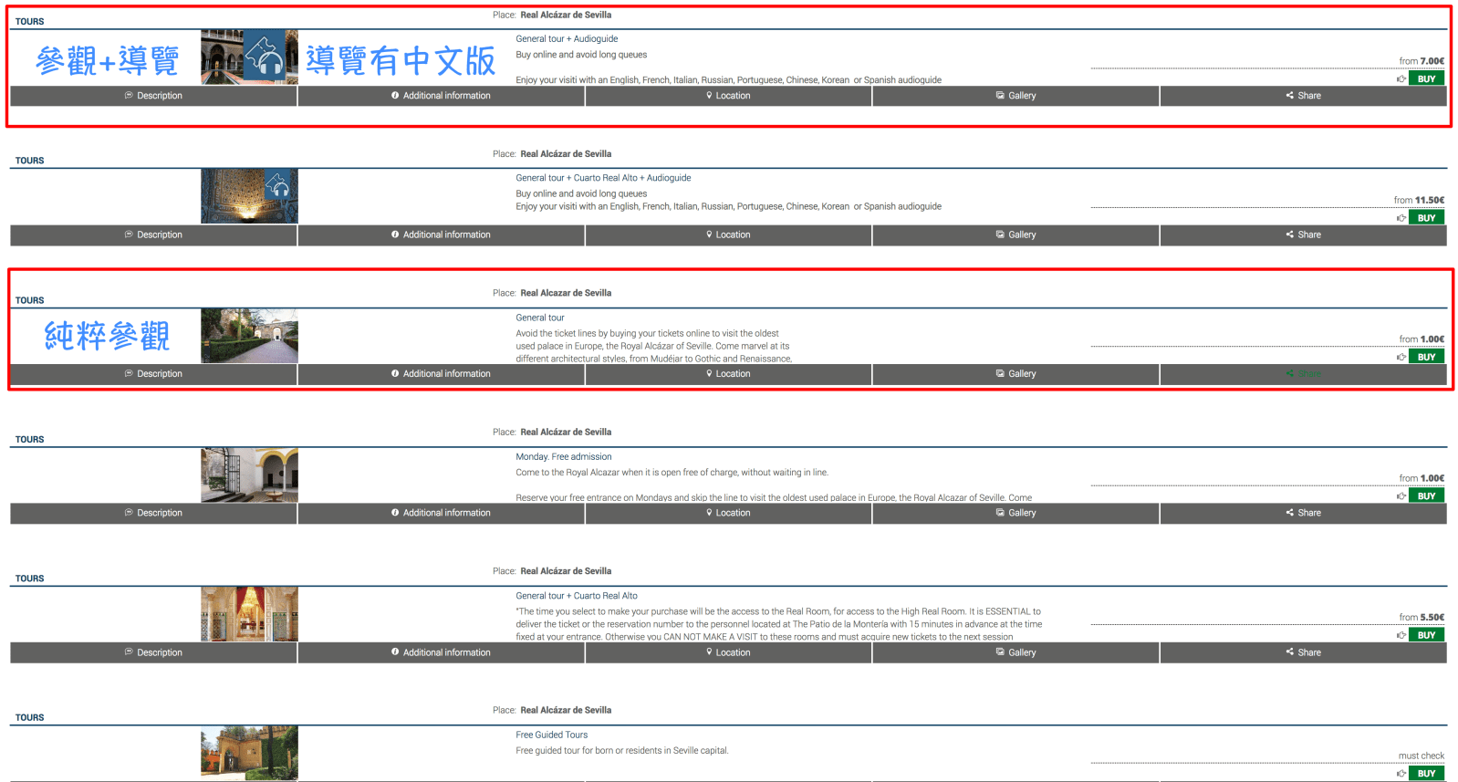Share the Monday Free admission tour

pos(1304,513)
